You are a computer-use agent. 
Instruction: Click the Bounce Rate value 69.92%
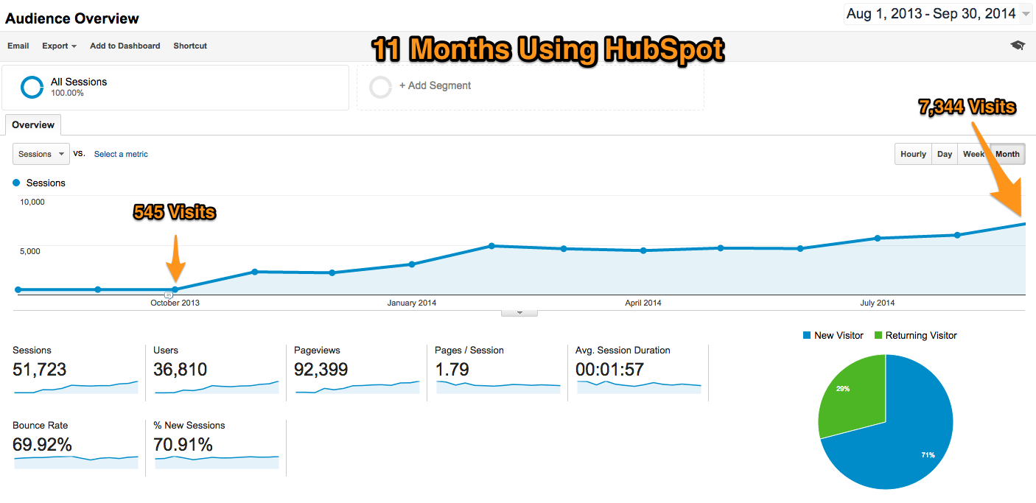click(42, 444)
